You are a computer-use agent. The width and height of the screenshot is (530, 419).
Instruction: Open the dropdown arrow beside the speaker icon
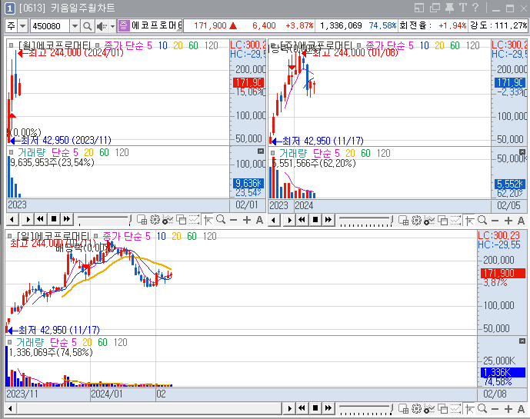coord(113,26)
